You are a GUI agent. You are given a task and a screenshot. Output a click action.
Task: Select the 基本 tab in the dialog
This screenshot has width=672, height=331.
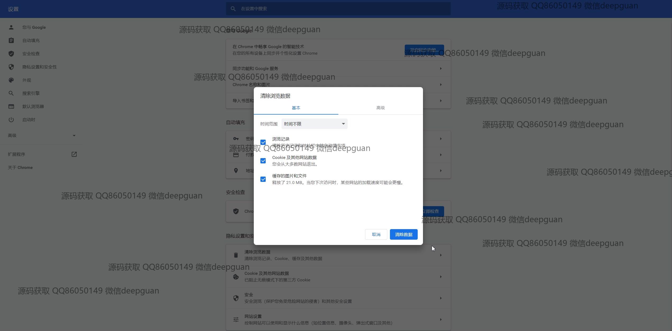point(296,108)
